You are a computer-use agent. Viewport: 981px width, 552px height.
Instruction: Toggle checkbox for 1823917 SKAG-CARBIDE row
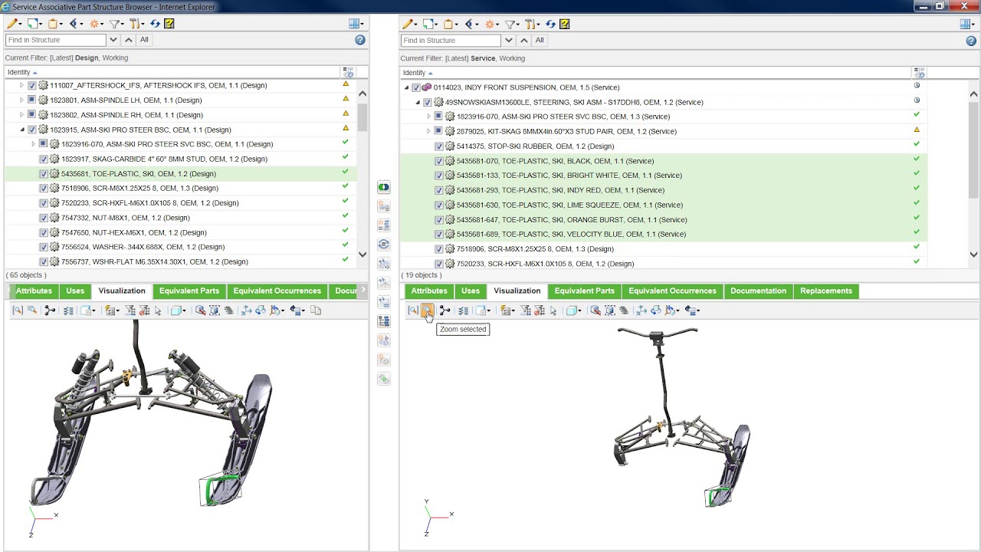44,159
